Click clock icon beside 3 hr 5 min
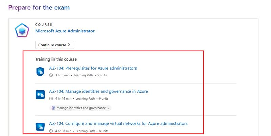Image resolution: width=271 pixels, height=136 pixels. point(51,75)
